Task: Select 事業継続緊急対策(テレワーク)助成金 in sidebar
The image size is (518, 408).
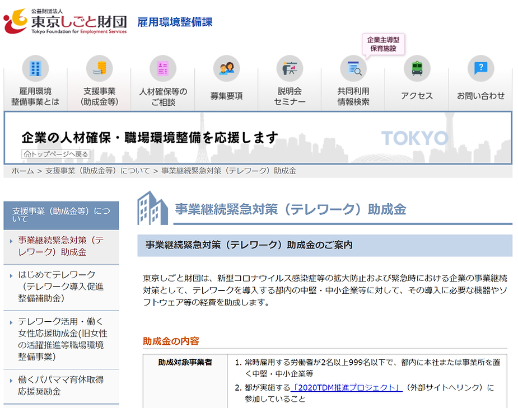Action: (x=60, y=246)
